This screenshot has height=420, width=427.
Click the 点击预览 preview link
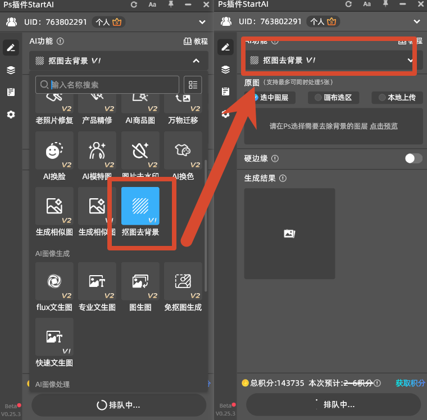point(383,126)
